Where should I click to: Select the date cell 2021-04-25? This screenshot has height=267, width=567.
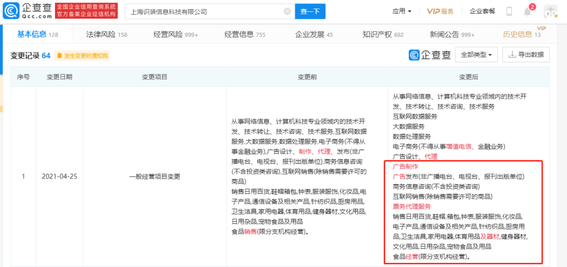[60, 177]
